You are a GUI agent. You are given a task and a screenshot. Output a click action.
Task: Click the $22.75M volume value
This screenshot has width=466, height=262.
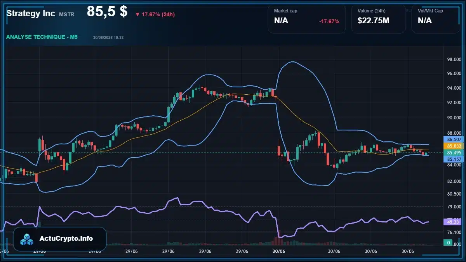(374, 21)
